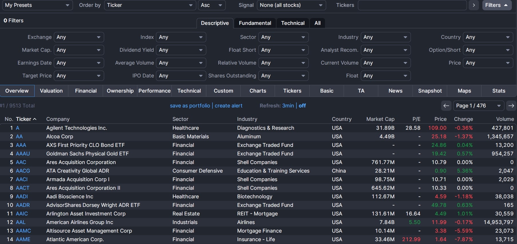Select the News view tab
Viewport: 517px width, 244px height.
[395, 91]
